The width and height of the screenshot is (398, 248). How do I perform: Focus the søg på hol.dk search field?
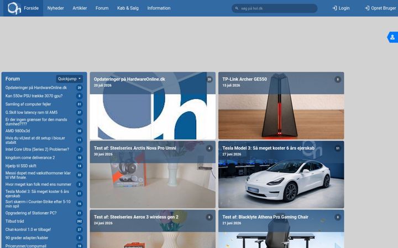(274, 8)
